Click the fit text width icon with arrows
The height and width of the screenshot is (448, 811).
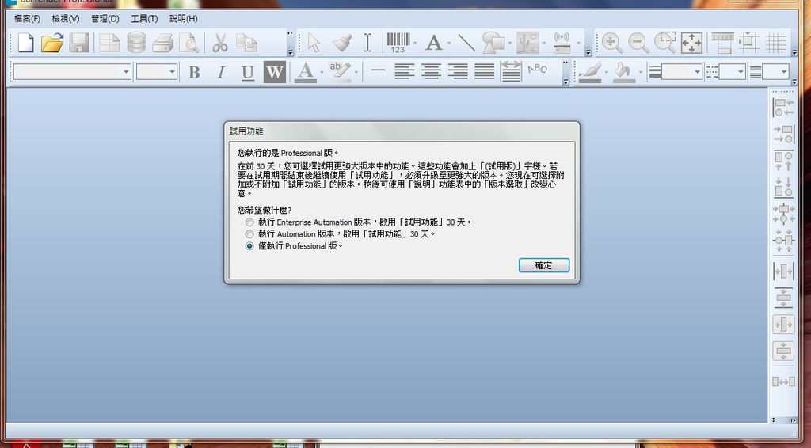tap(511, 71)
